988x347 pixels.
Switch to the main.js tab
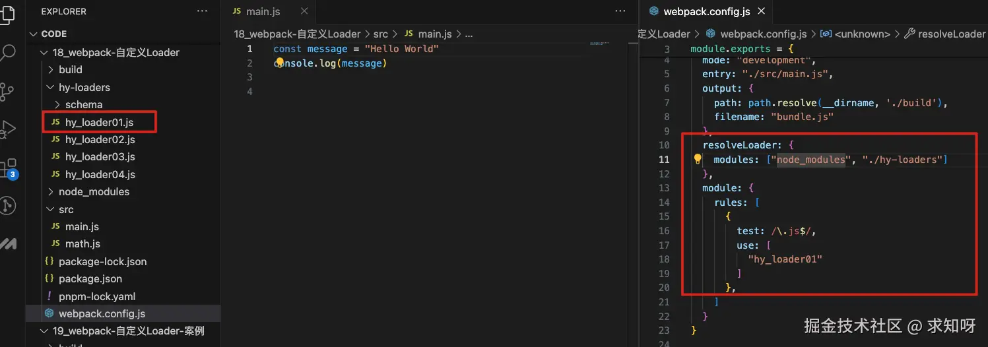263,12
